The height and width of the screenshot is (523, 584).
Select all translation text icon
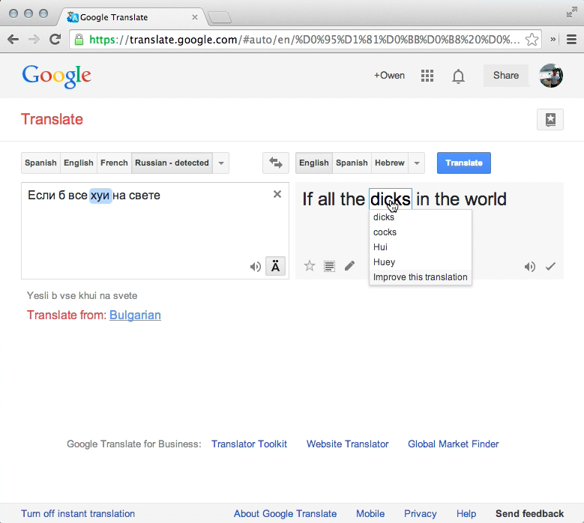(x=329, y=266)
